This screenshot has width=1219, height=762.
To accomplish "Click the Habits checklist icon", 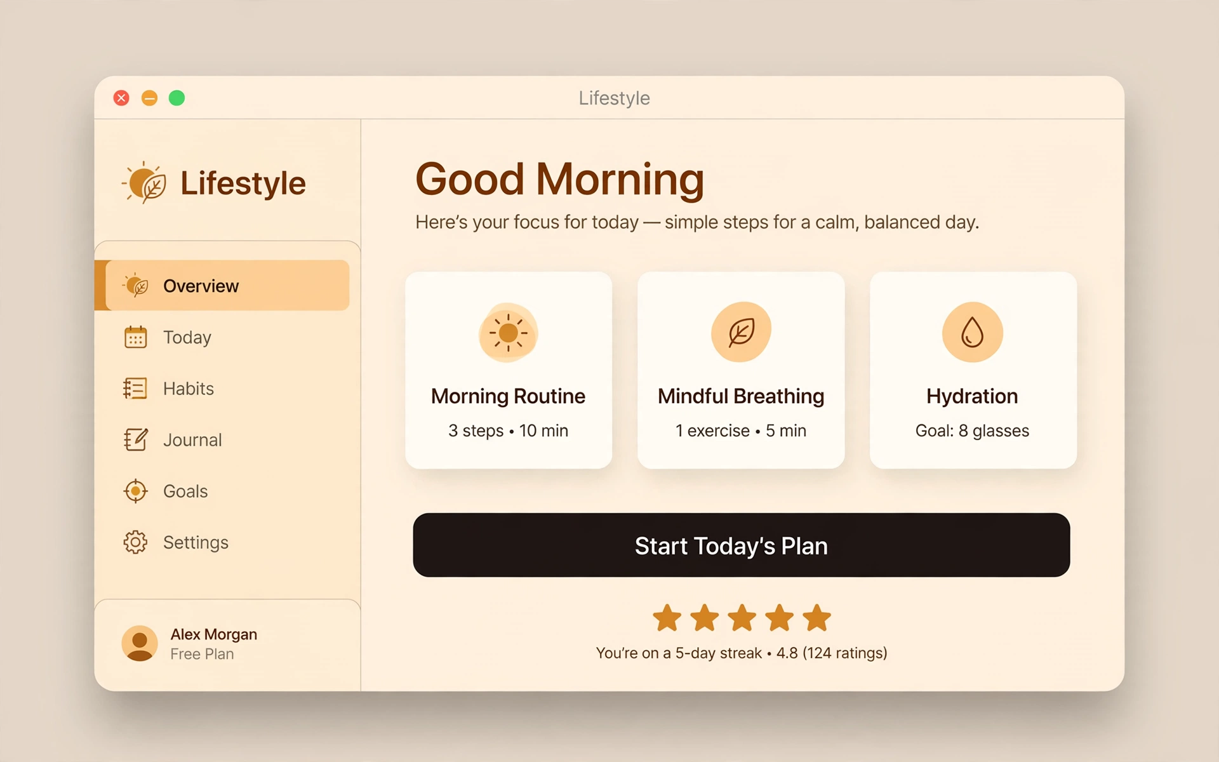I will [x=135, y=389].
